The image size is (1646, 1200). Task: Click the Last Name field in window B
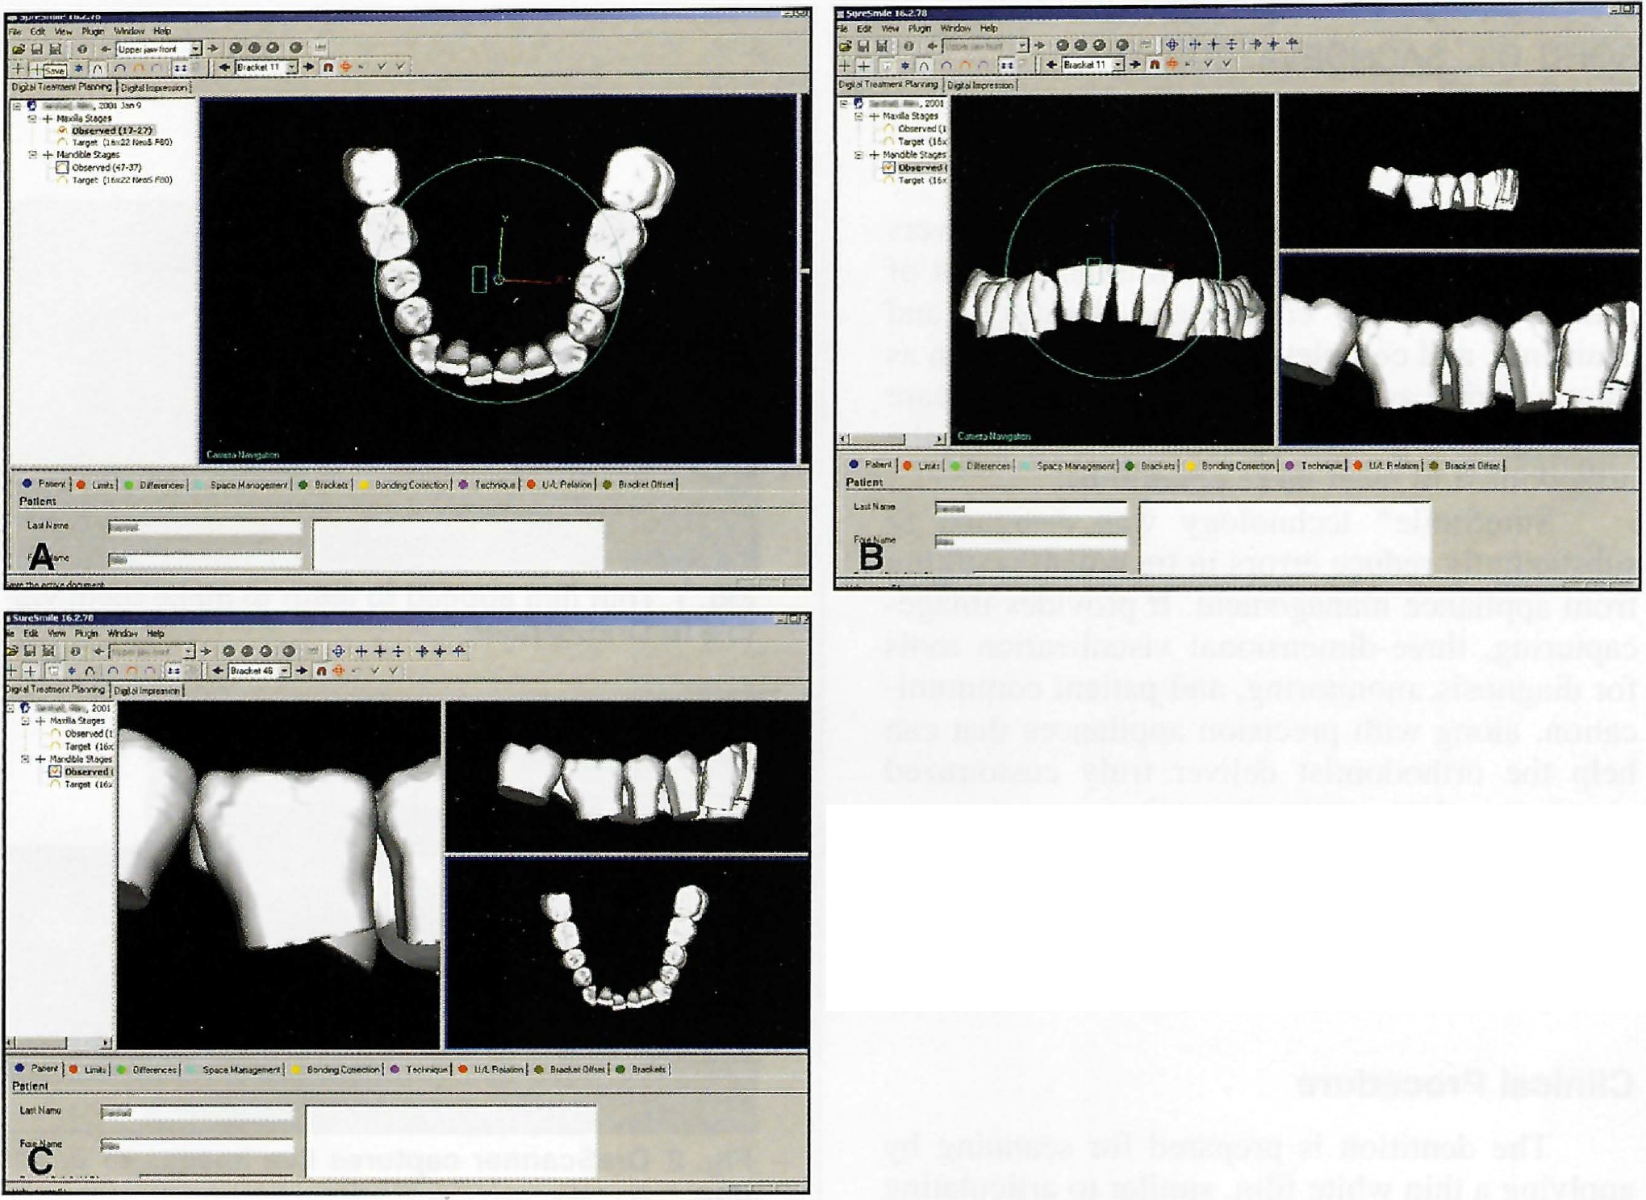1030,509
